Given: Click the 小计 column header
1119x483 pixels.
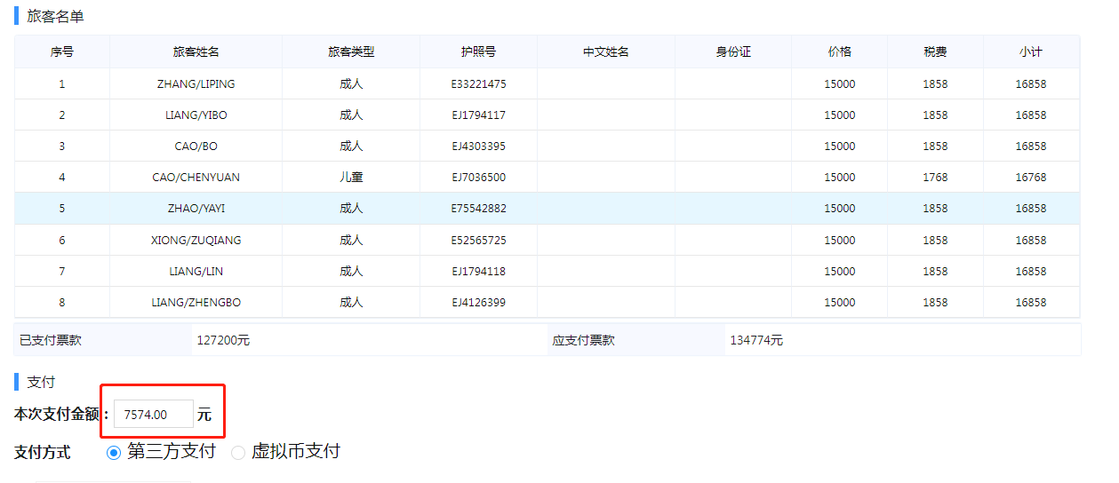Looking at the screenshot, I should tap(1030, 52).
